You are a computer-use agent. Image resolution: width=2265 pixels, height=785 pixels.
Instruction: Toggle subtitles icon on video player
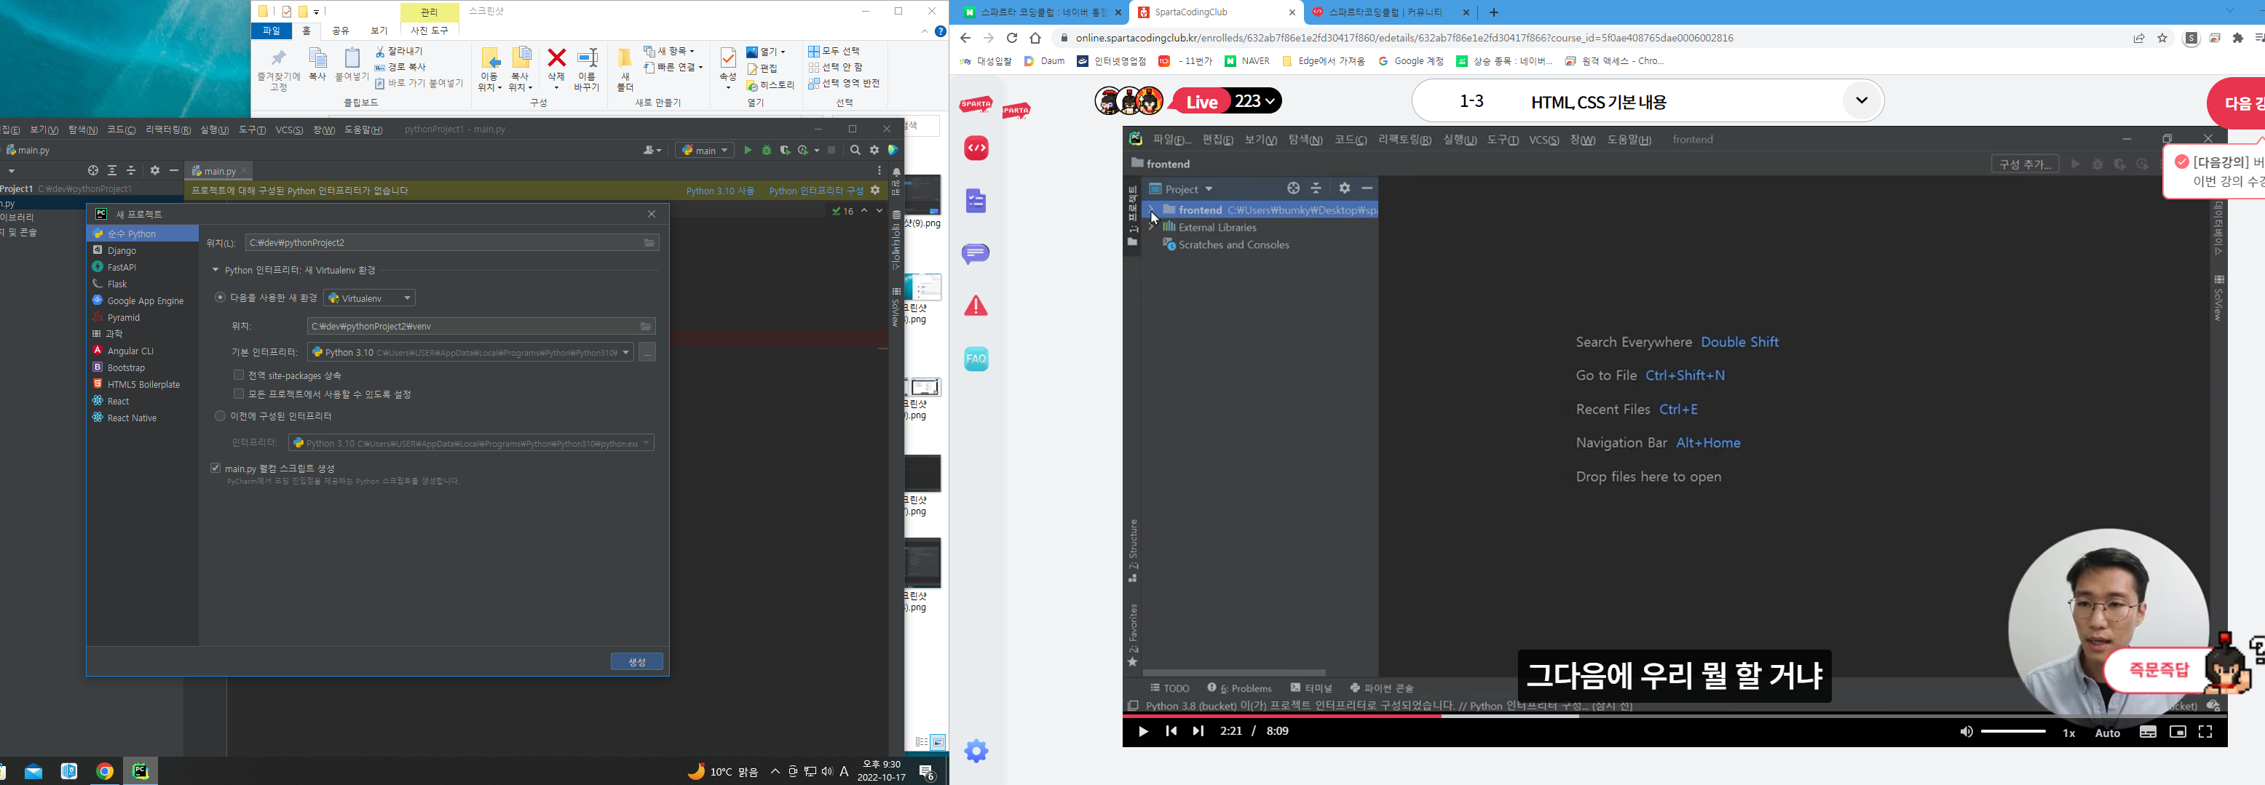click(x=2148, y=731)
